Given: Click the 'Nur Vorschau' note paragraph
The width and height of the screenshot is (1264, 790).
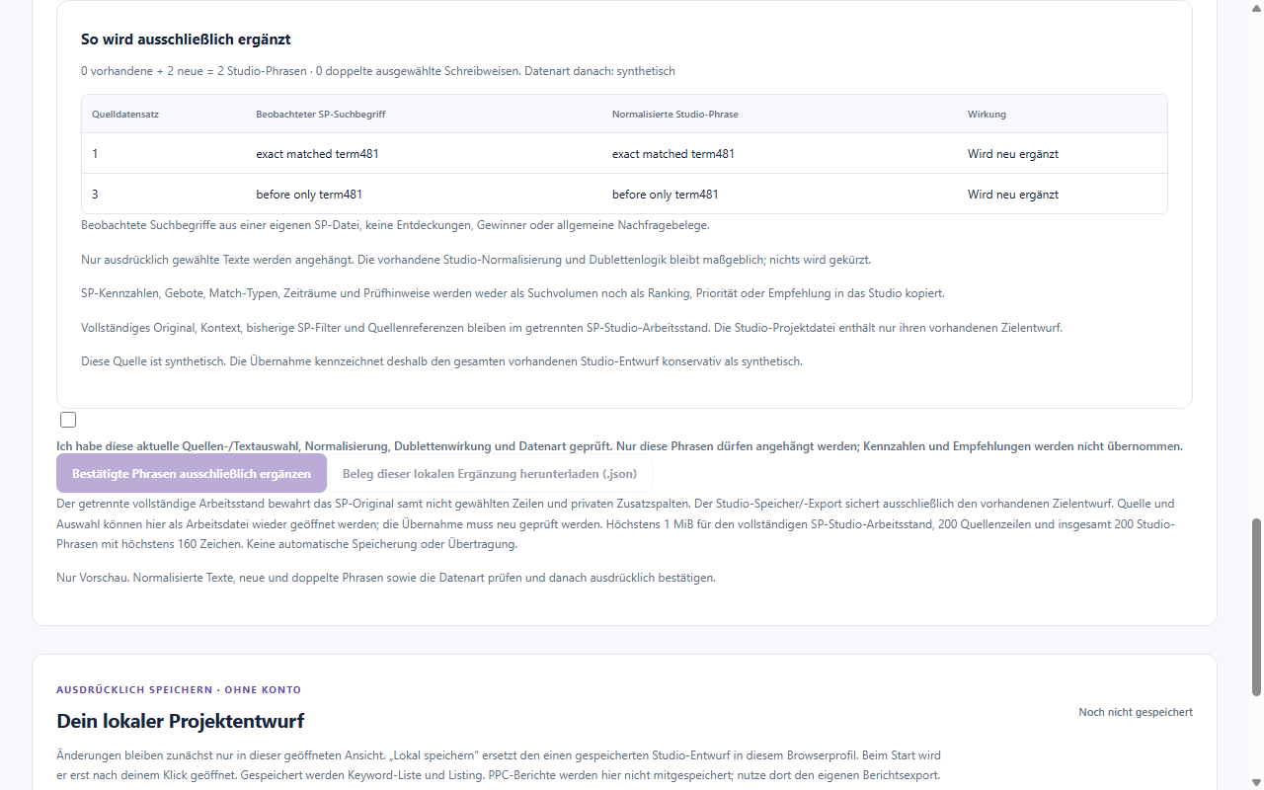Looking at the screenshot, I should (x=386, y=578).
